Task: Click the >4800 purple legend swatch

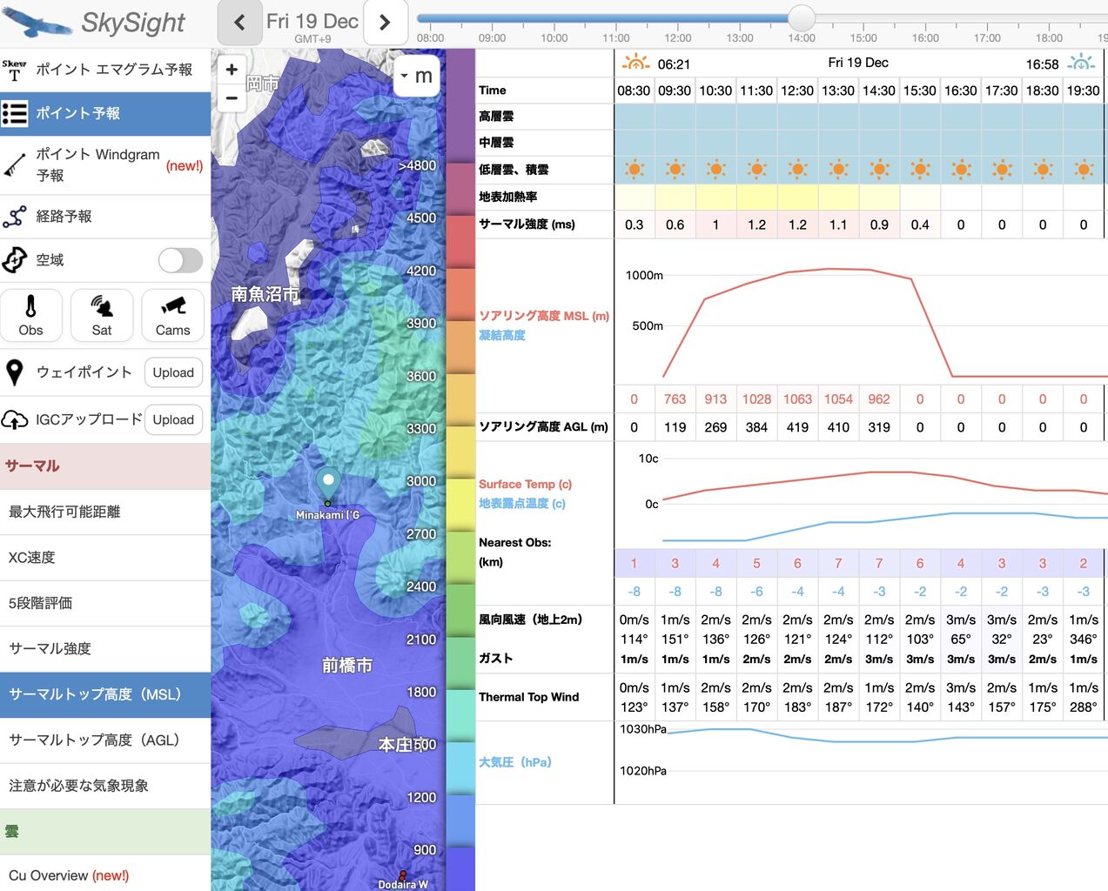Action: pos(460,105)
